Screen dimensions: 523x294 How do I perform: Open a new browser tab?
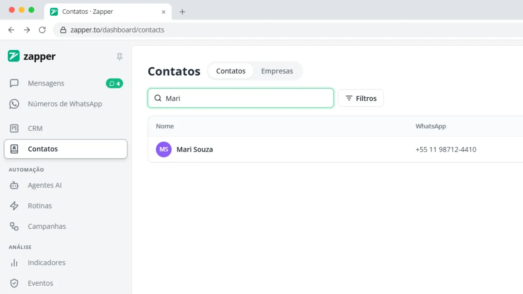pyautogui.click(x=182, y=12)
